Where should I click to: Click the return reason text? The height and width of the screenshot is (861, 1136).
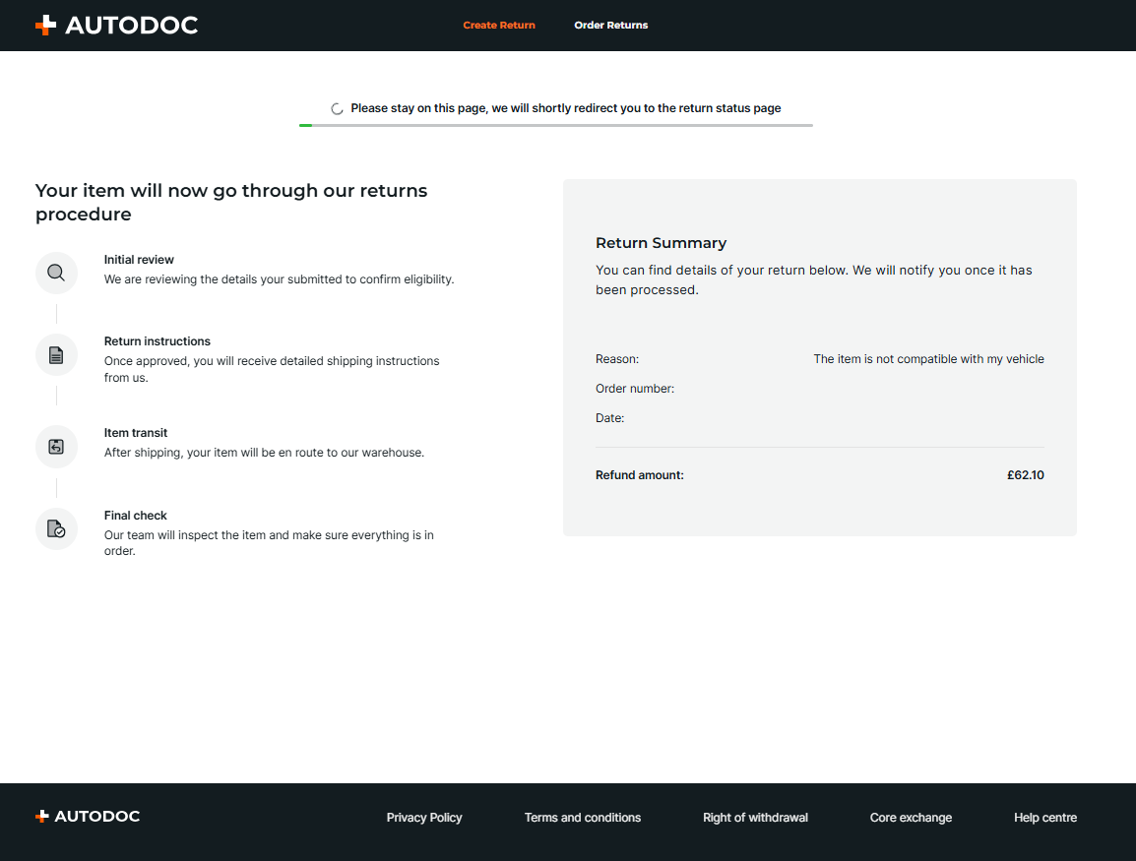coord(928,359)
